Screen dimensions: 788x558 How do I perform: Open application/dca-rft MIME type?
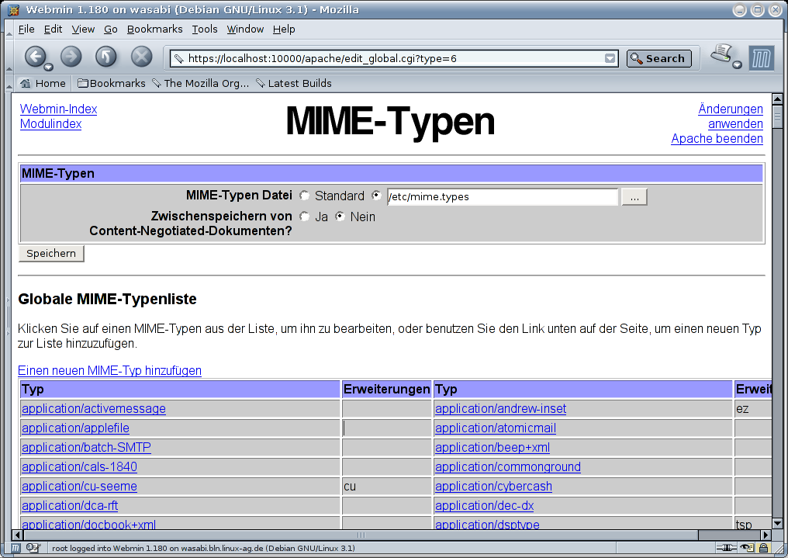[x=70, y=506]
